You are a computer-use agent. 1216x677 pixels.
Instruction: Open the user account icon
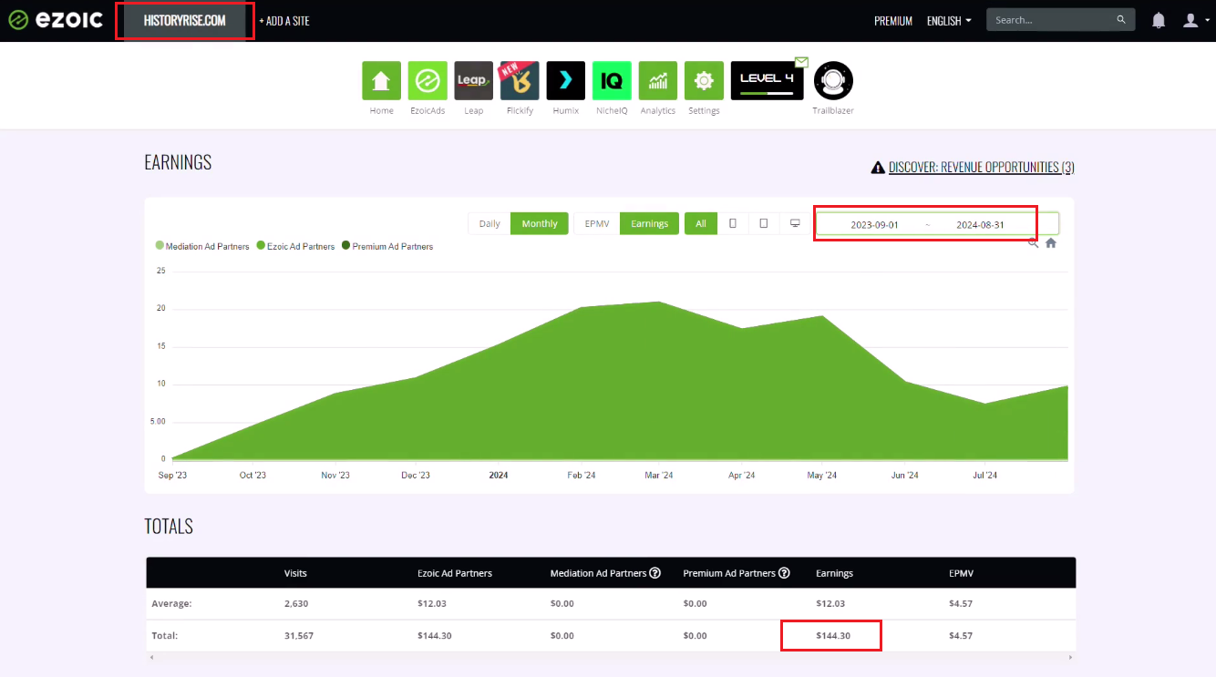pos(1190,20)
